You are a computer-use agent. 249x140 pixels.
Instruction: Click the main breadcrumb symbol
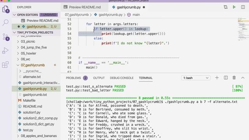pos(136,15)
